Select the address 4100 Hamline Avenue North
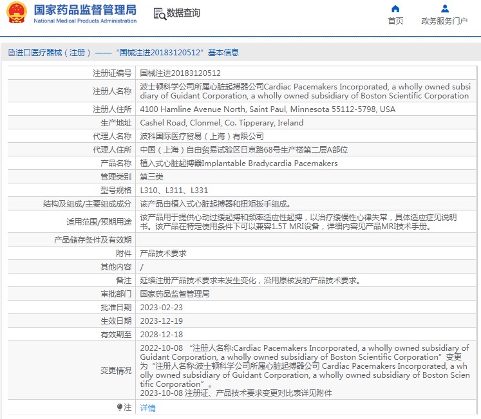Image resolution: width=481 pixels, height=419 pixels. (268, 109)
